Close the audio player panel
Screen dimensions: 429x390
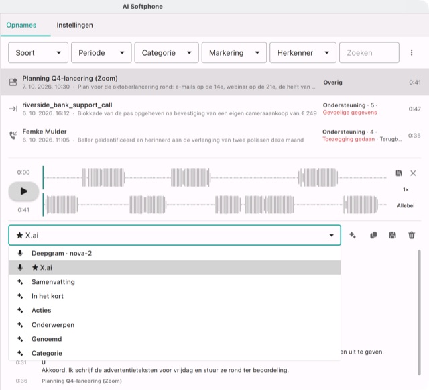click(x=413, y=173)
